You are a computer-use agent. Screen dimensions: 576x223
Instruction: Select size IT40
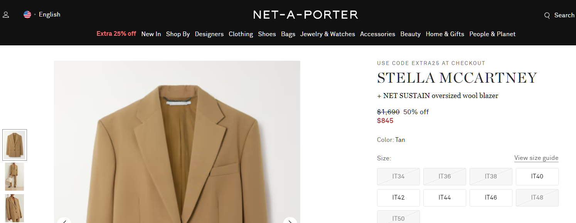537,176
